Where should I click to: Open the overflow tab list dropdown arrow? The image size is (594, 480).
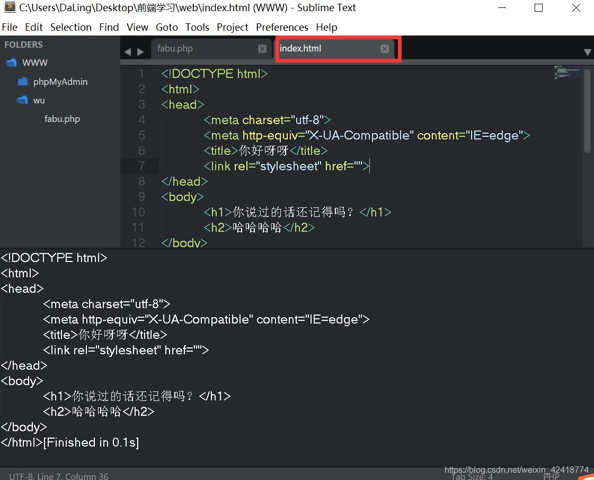point(587,52)
